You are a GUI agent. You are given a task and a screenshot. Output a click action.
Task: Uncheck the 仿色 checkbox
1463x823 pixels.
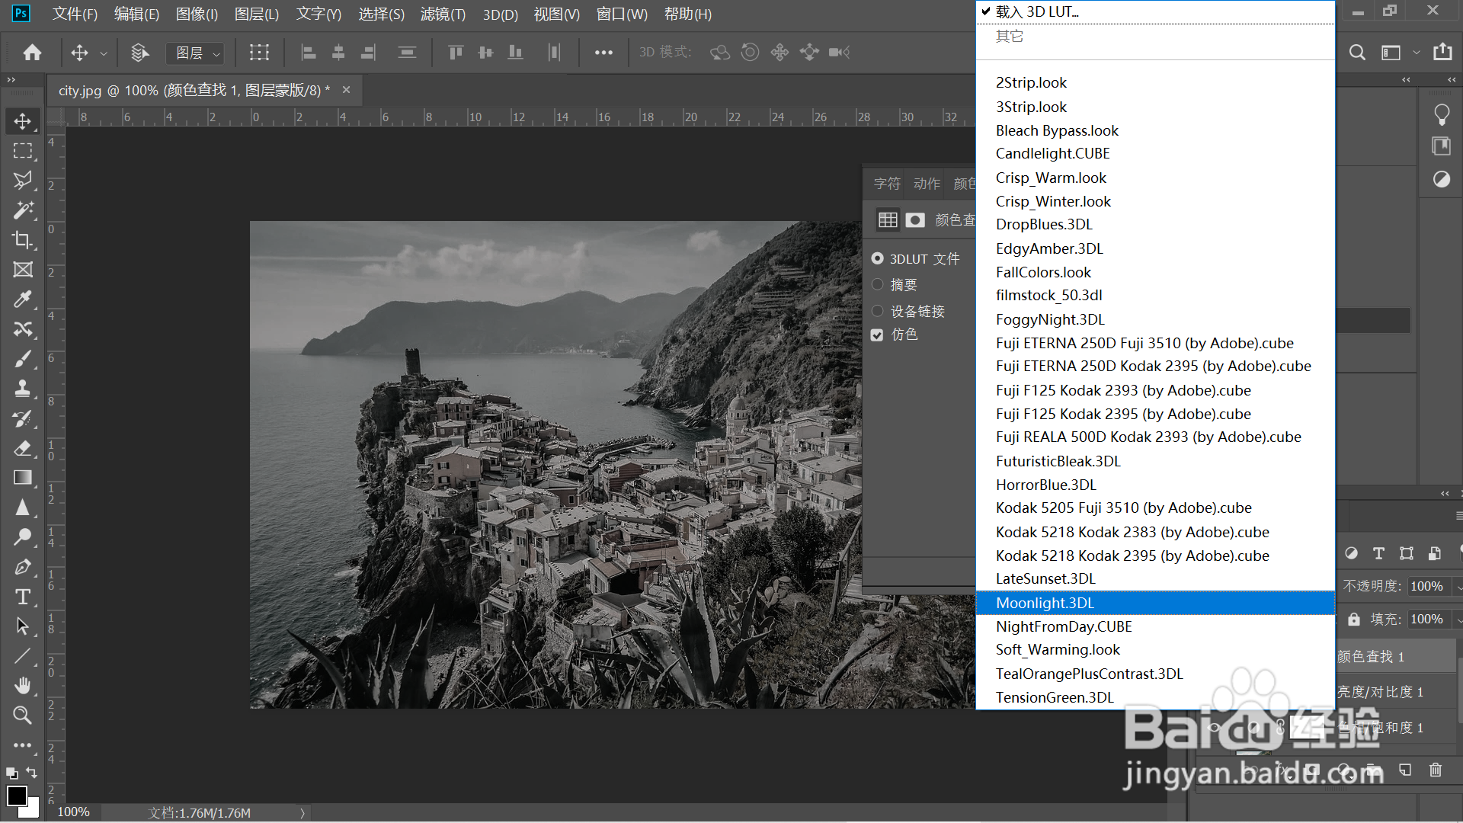click(x=877, y=335)
